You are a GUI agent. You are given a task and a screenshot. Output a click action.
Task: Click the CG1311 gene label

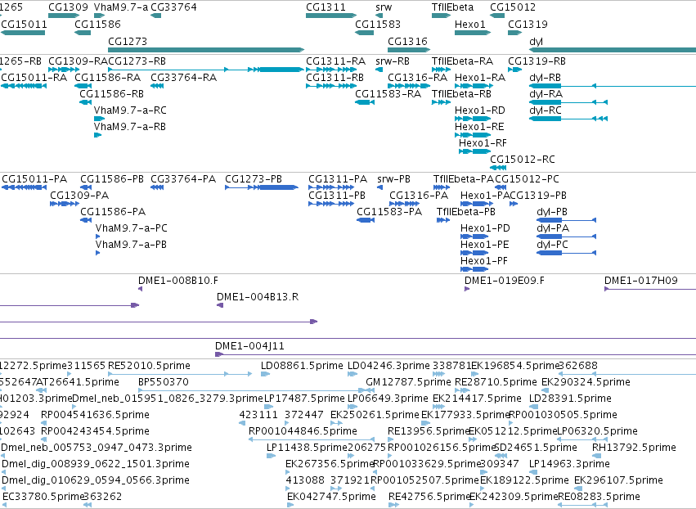[x=326, y=7]
